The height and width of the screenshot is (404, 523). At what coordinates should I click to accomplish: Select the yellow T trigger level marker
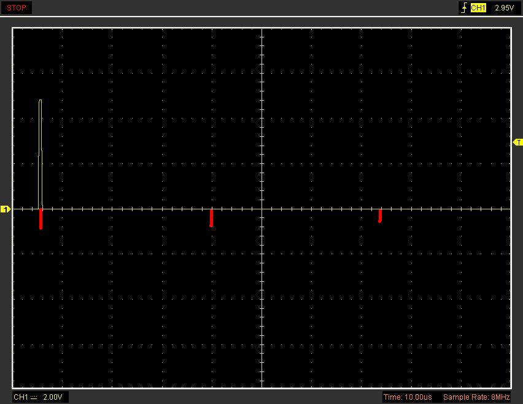pyautogui.click(x=517, y=142)
